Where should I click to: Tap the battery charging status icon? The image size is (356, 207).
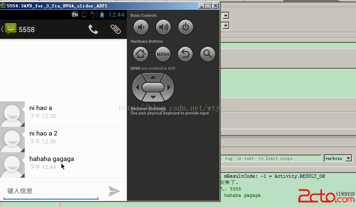pos(102,15)
